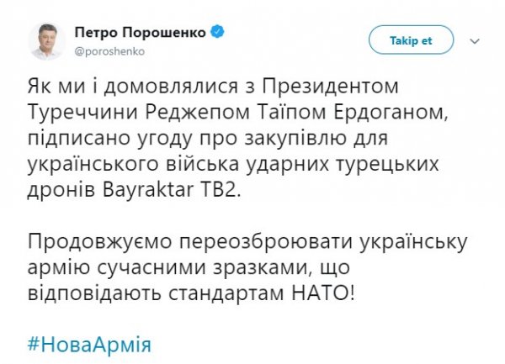Click the blue verified badge icon
The image size is (505, 364).
point(218,33)
